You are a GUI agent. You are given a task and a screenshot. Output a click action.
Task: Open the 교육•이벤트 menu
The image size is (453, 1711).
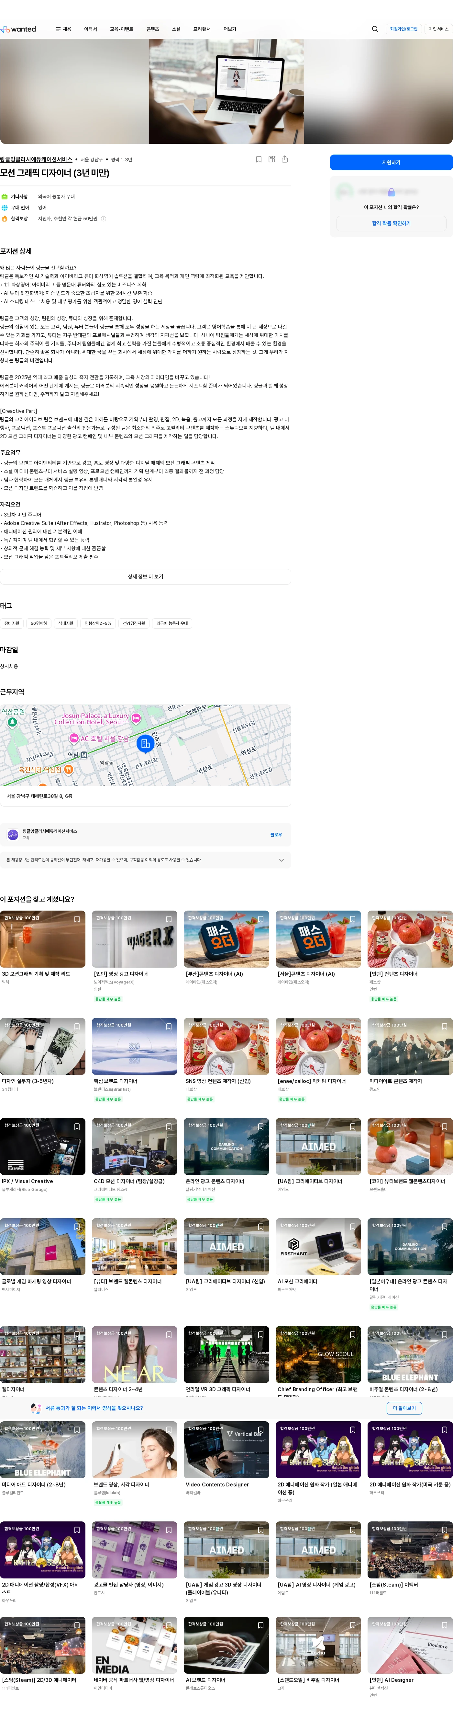pos(121,29)
